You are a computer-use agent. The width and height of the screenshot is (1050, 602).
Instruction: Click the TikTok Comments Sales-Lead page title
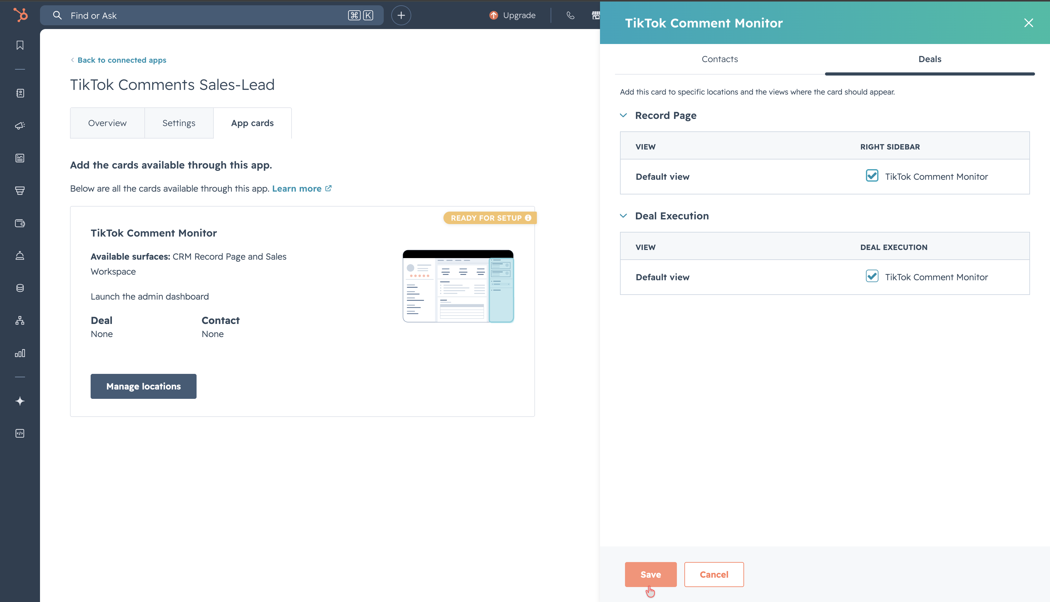coord(172,85)
